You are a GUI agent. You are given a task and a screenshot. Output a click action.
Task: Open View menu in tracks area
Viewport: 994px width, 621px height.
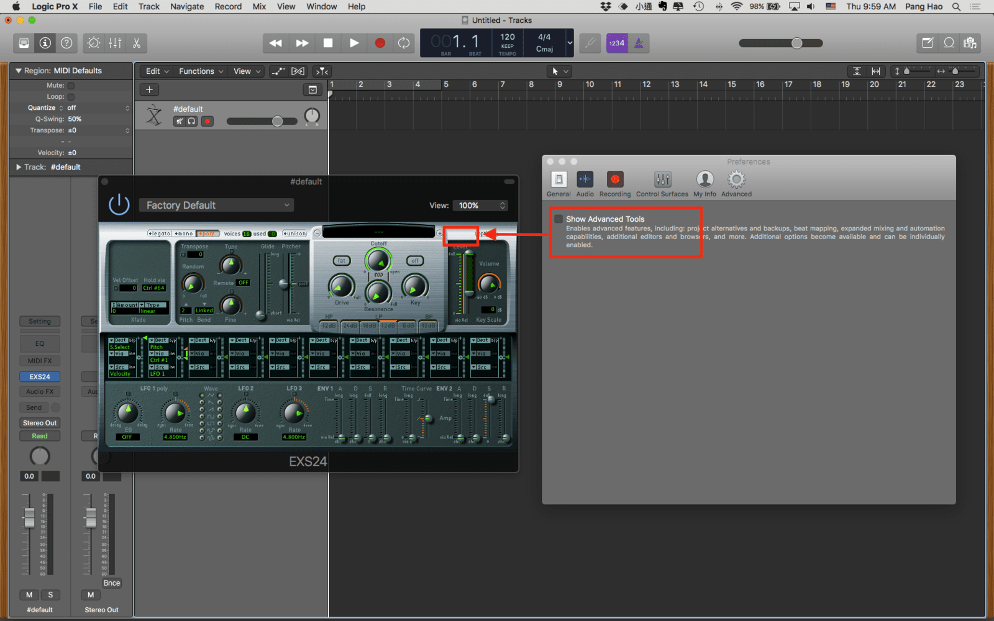(x=247, y=71)
